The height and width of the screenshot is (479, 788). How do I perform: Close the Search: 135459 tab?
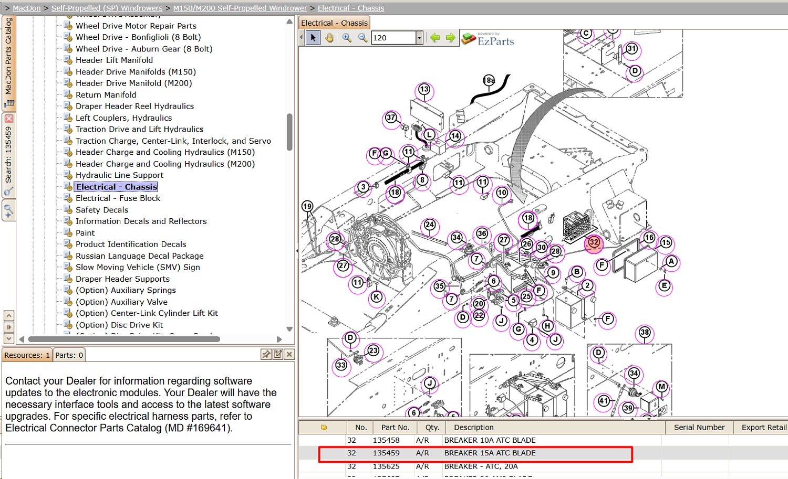(9, 119)
